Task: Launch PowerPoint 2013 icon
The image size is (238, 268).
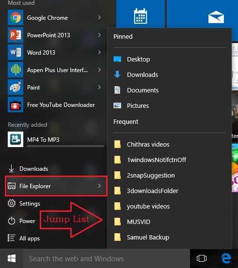Action: click(x=16, y=35)
